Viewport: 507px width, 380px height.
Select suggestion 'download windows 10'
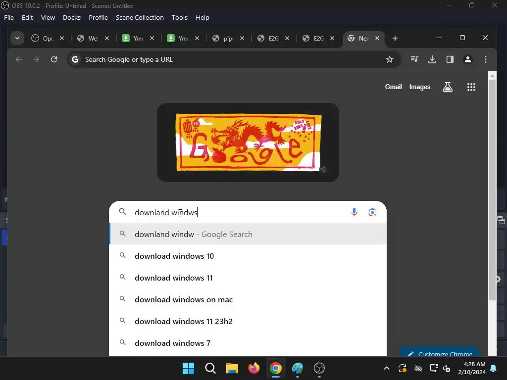coord(248,256)
